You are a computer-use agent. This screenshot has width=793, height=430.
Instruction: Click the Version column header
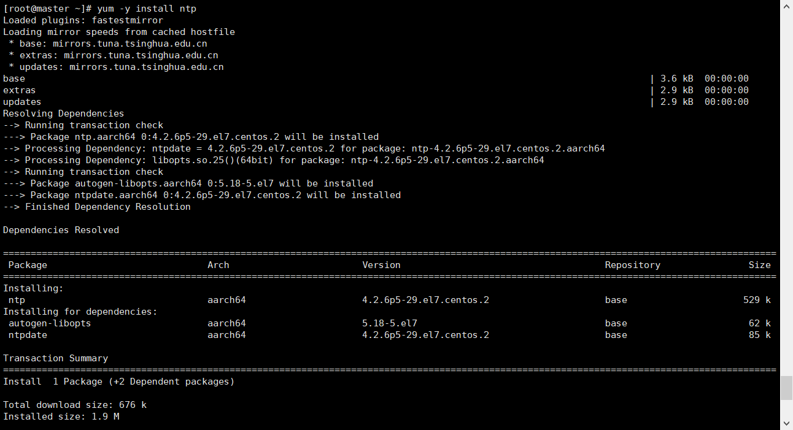point(381,264)
